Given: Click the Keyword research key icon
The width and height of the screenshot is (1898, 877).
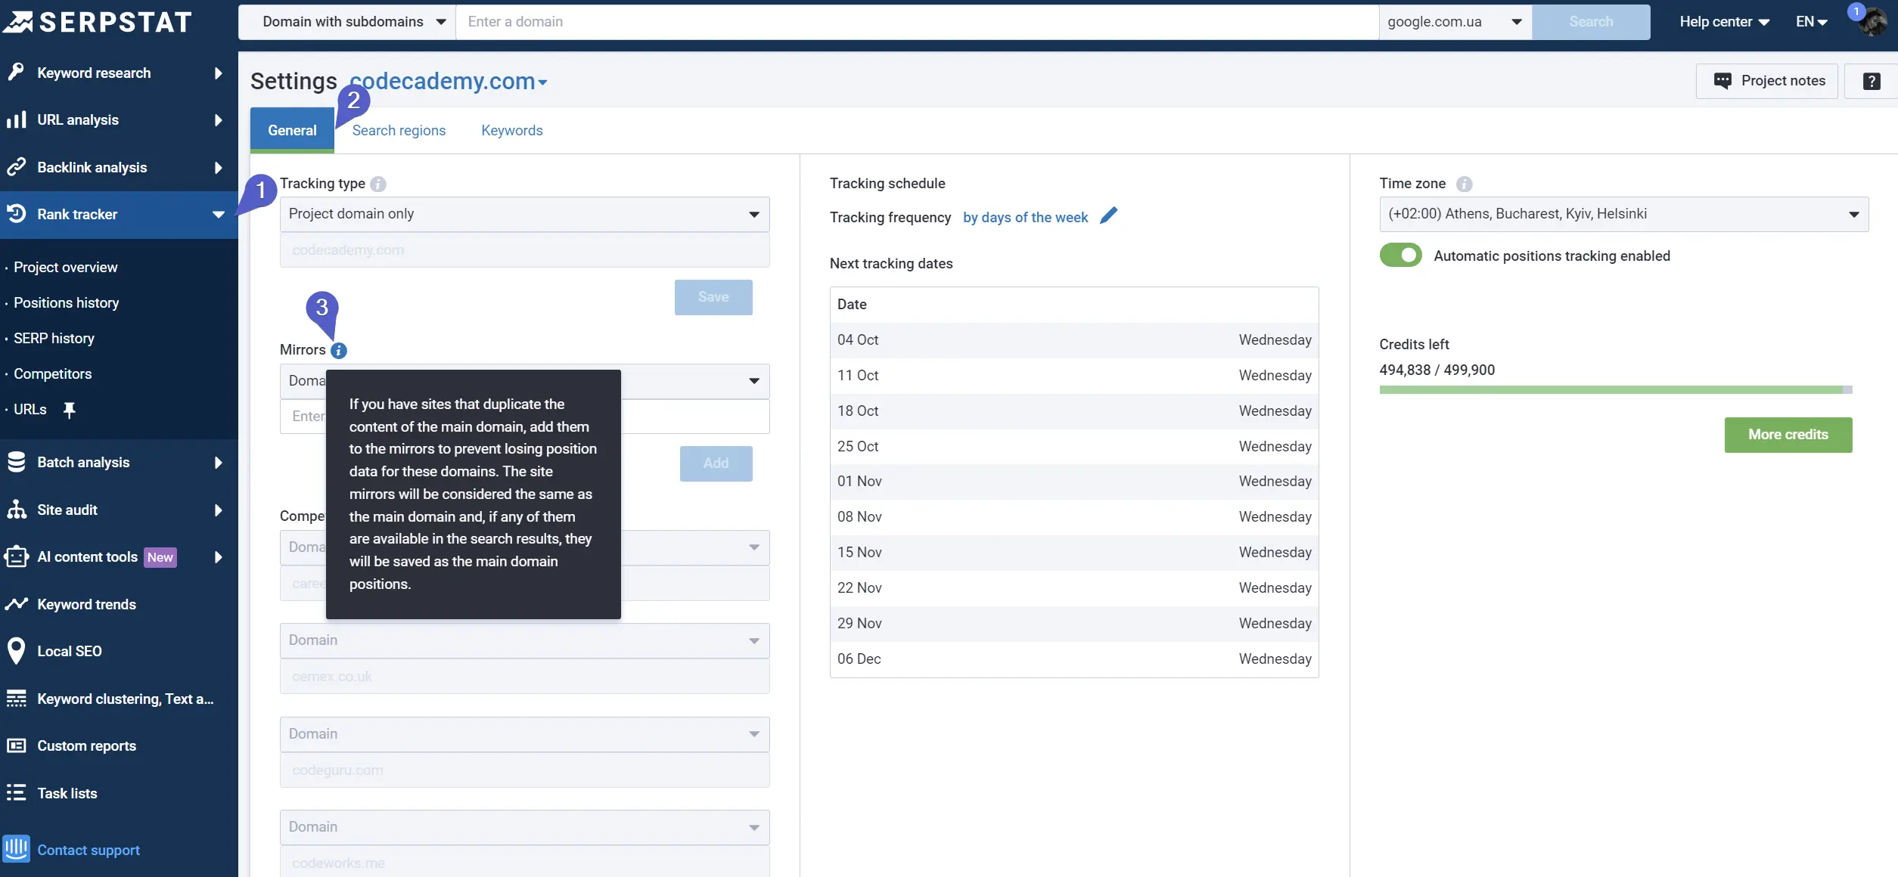Looking at the screenshot, I should click(x=16, y=73).
